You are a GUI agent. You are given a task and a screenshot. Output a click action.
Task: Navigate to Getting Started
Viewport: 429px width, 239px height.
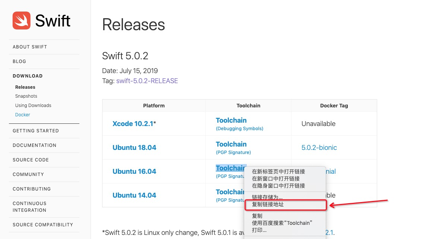(35, 131)
